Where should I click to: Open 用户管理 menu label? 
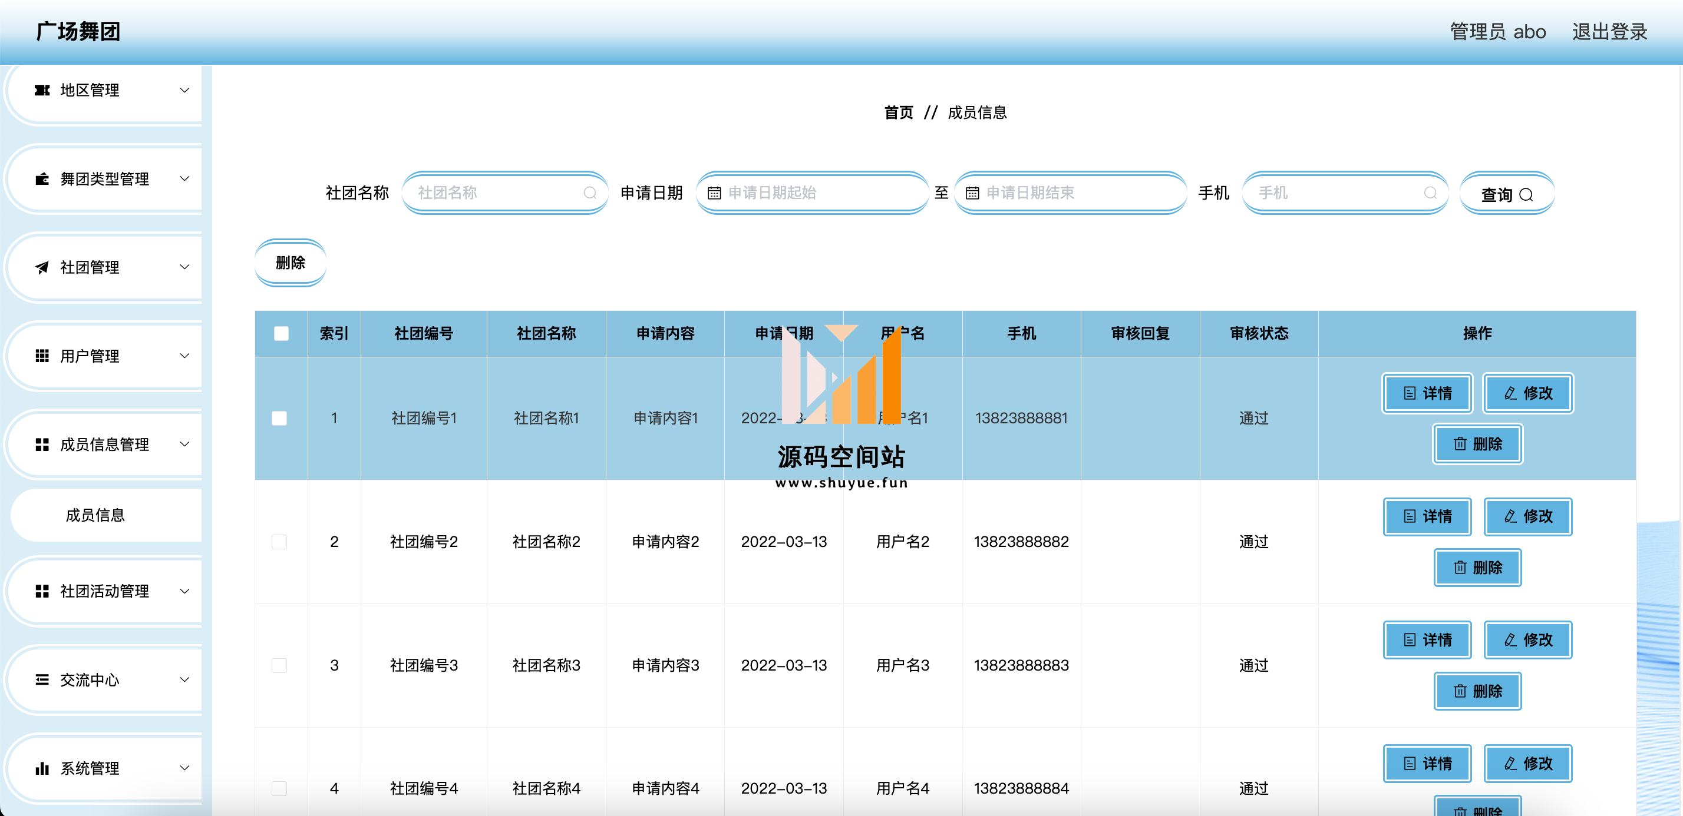(90, 356)
